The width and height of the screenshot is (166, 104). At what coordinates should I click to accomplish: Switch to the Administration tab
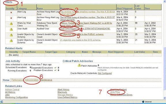pyautogui.click(x=32, y=80)
